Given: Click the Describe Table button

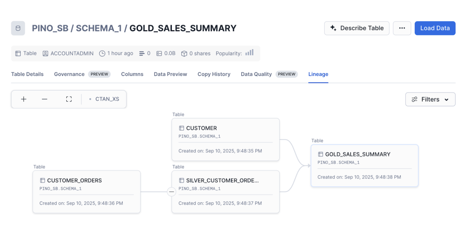Looking at the screenshot, I should [x=357, y=28].
